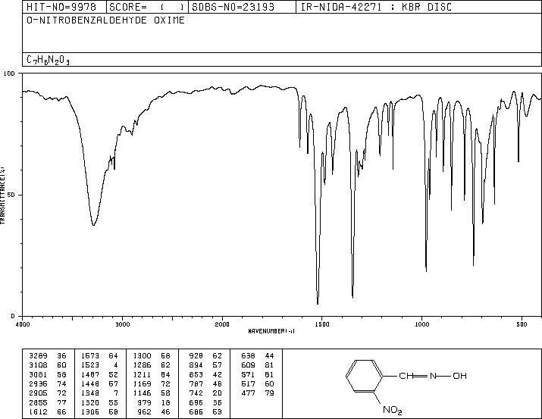This screenshot has width=542, height=419.
Task: Click the 500 label on the wavenumber axis
Action: click(522, 324)
